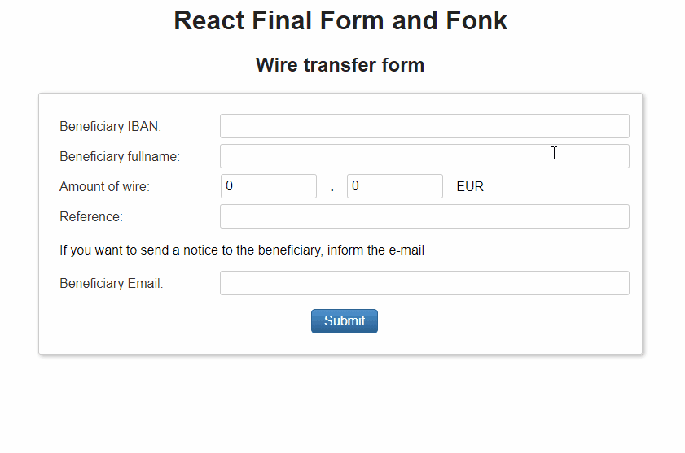Image resolution: width=685 pixels, height=453 pixels.
Task: Click the "Beneficiary fullname:" label
Action: [x=120, y=156]
